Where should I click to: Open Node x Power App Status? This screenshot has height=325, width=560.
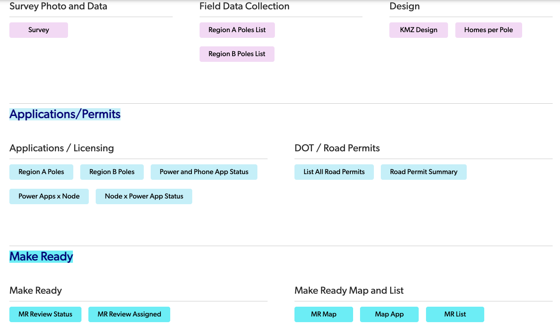(144, 196)
